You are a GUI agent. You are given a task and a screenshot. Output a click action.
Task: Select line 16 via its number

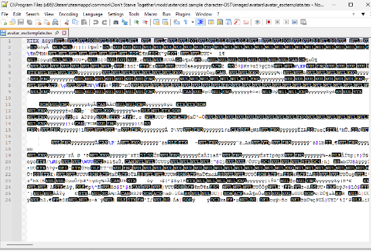(8, 136)
